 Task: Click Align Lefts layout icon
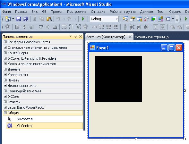click(x=17, y=27)
